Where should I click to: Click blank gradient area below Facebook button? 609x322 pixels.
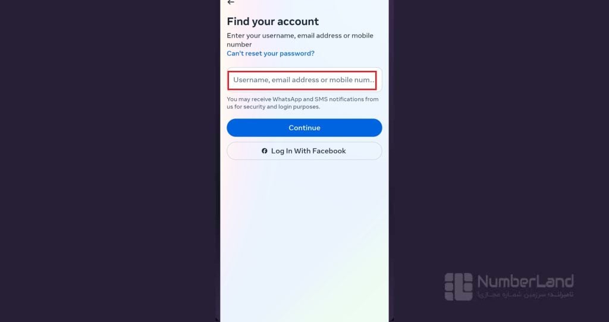pos(304,233)
